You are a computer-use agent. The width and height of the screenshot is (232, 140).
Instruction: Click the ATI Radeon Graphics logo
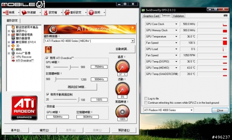[x=24, y=108]
